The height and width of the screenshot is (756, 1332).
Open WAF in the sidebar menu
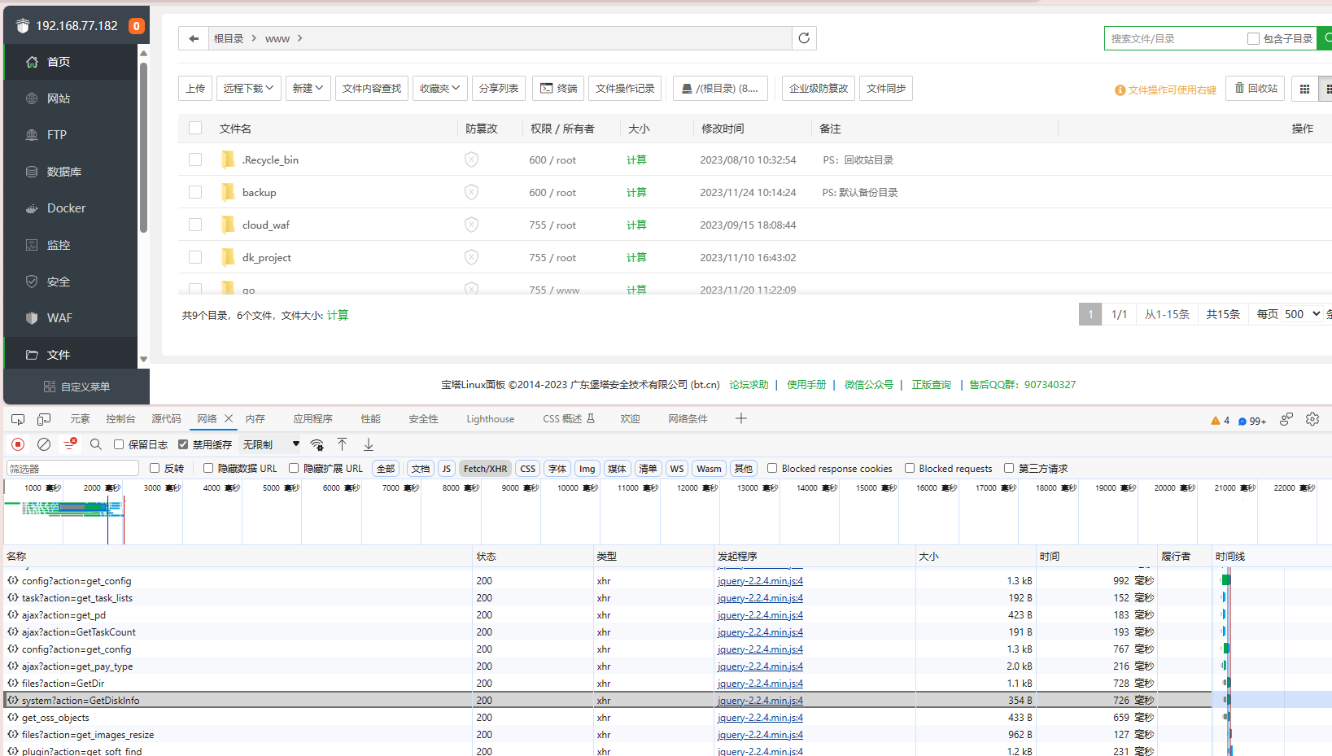[x=71, y=318]
